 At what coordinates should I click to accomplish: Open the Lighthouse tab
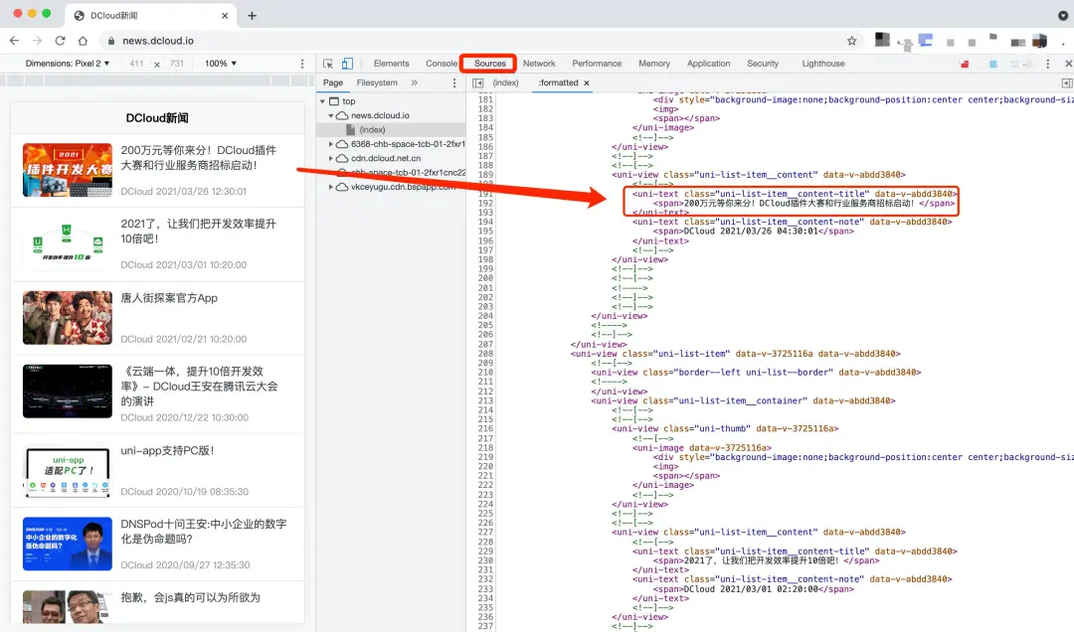822,64
